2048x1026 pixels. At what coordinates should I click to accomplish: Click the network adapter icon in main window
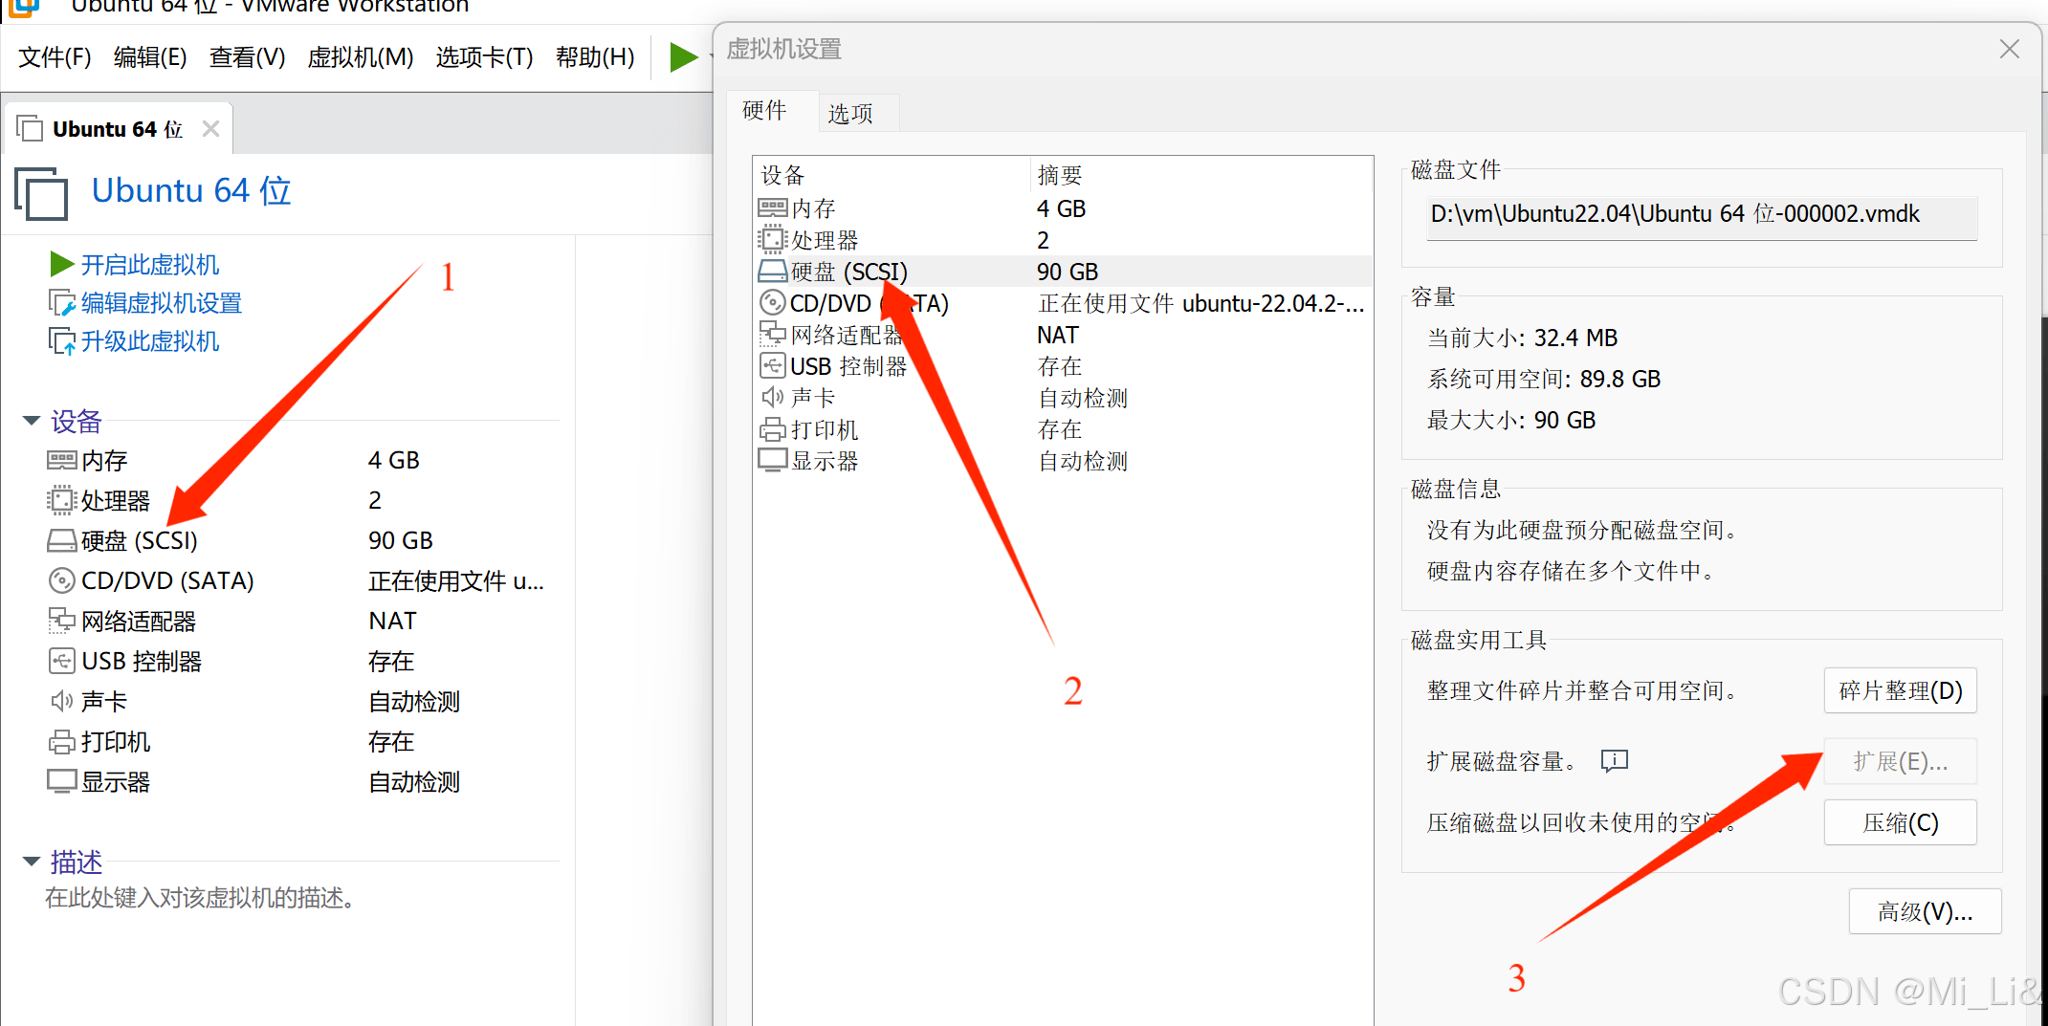point(61,621)
